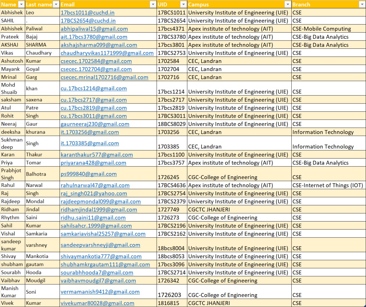
Task: Open the Branch column filter dropdown
Action: click(x=362, y=5)
